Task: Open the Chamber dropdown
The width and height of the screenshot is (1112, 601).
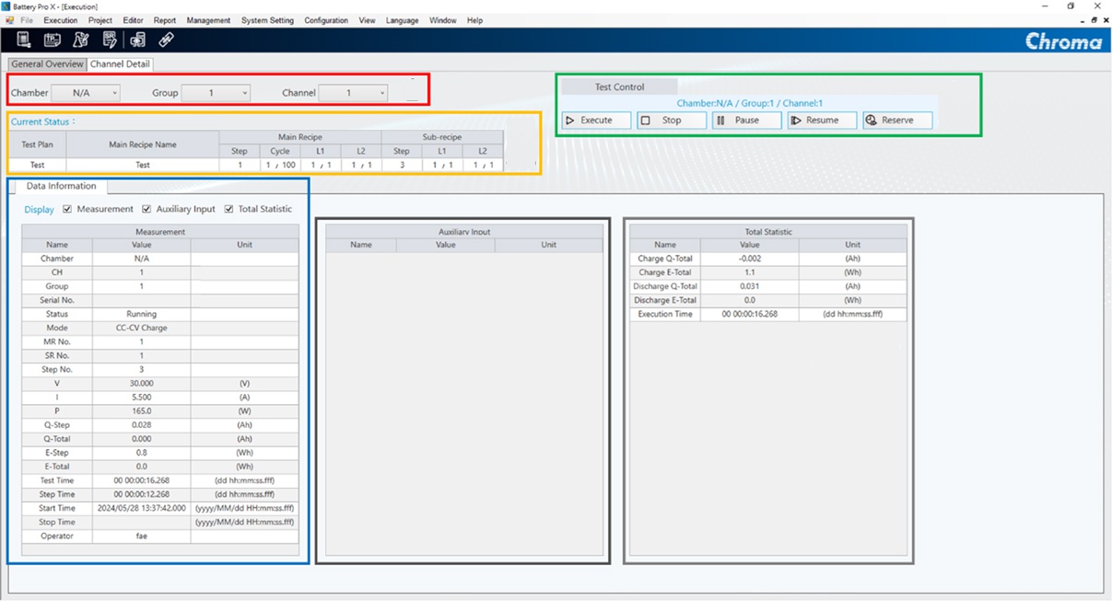Action: (x=85, y=93)
